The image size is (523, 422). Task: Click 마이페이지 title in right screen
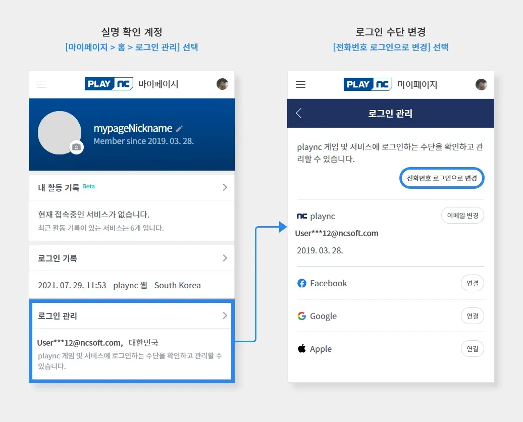pyautogui.click(x=417, y=84)
